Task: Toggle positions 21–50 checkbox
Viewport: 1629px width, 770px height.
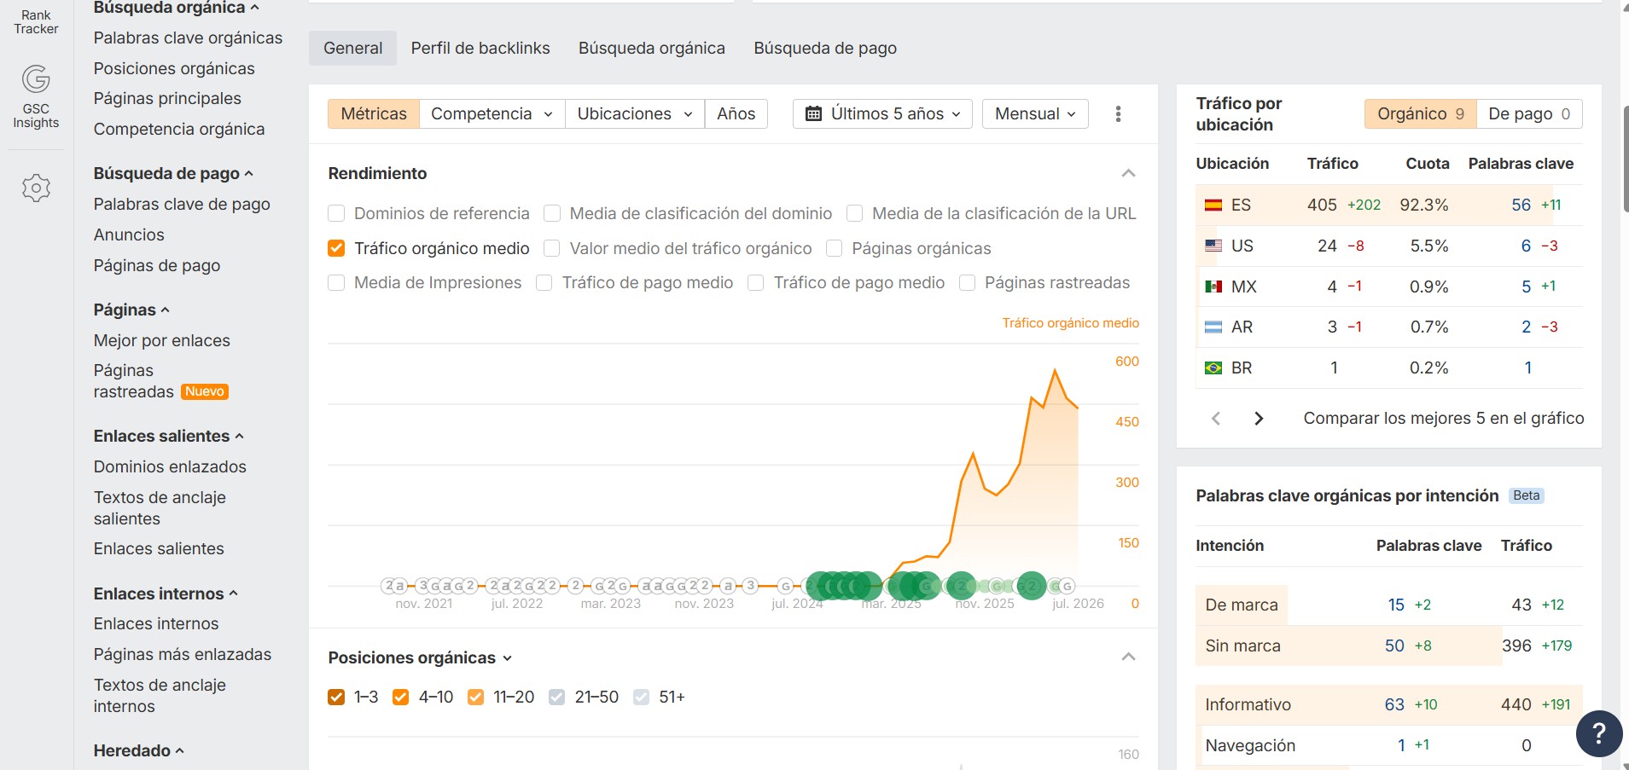Action: 556,697
